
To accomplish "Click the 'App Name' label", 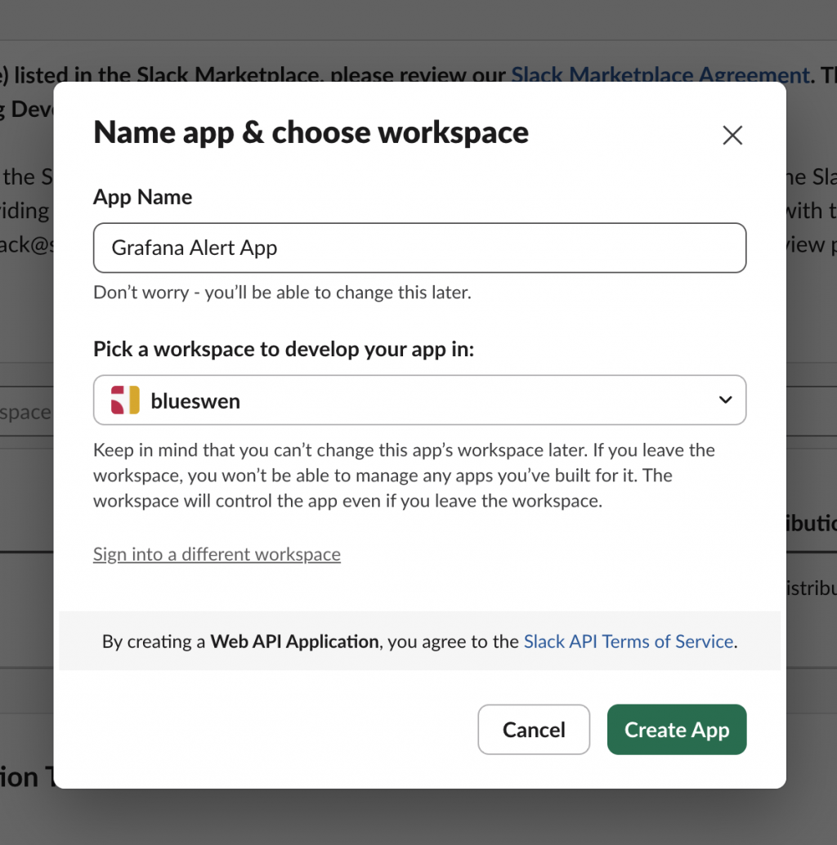I will (x=142, y=197).
